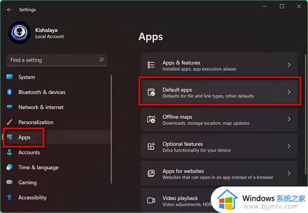The width and height of the screenshot is (308, 213).
Task: Go to Gaming settings
Action: 27,183
